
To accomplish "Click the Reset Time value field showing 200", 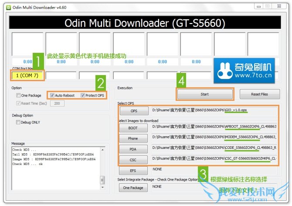I will tap(57, 103).
